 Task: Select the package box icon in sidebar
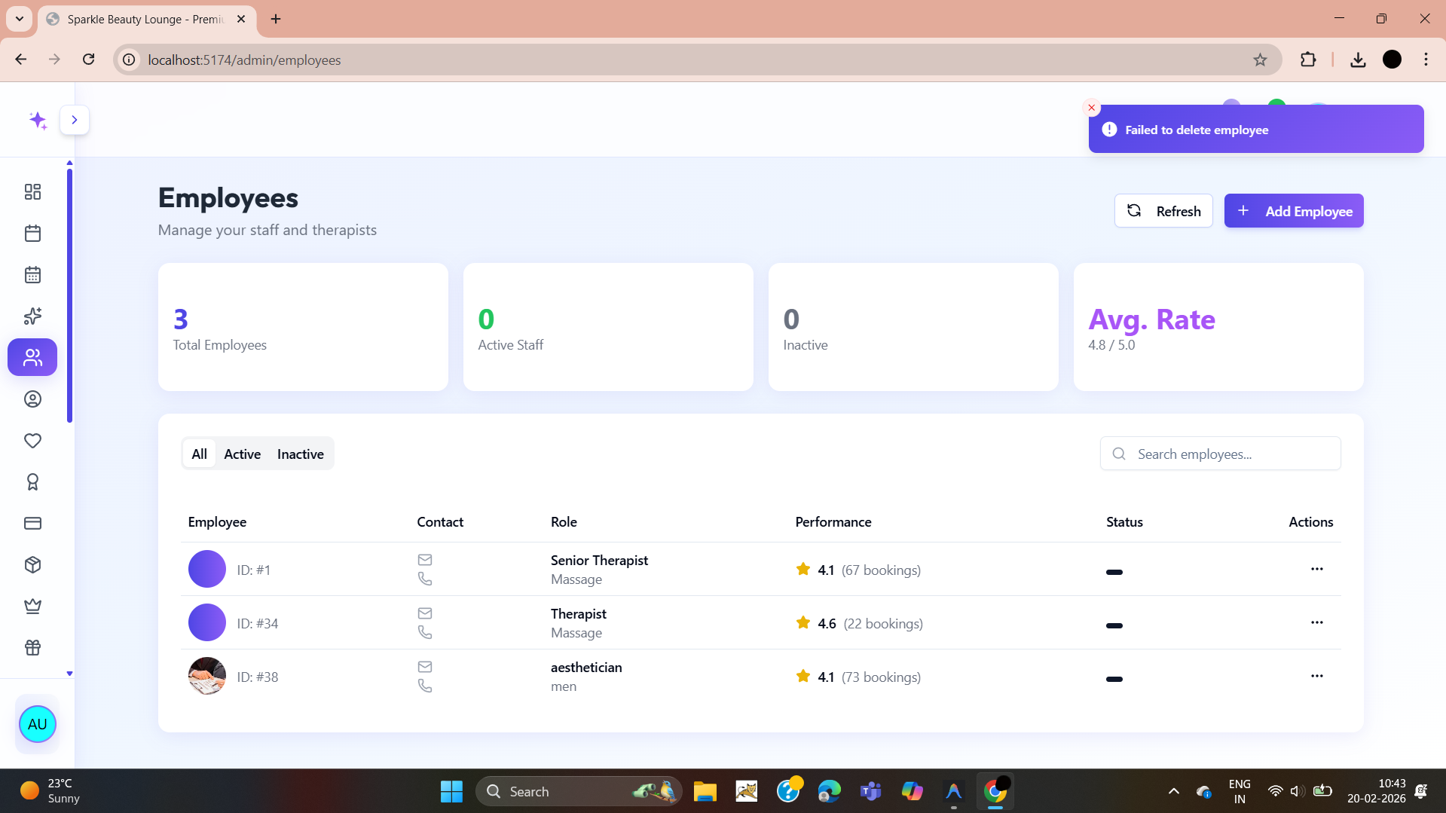tap(32, 565)
